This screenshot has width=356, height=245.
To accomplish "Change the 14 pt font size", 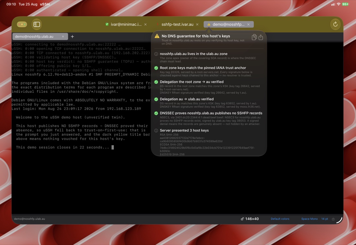I will tap(324, 219).
